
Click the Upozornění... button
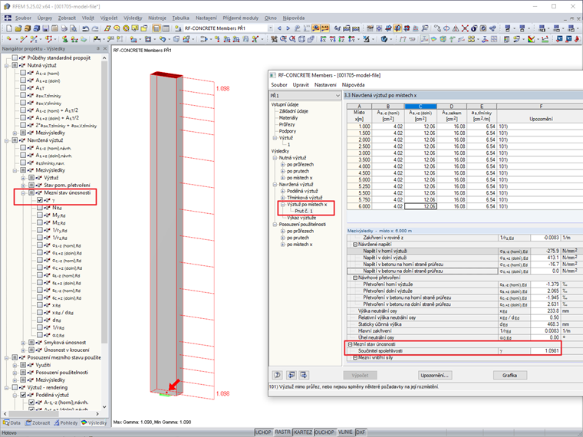pyautogui.click(x=435, y=376)
